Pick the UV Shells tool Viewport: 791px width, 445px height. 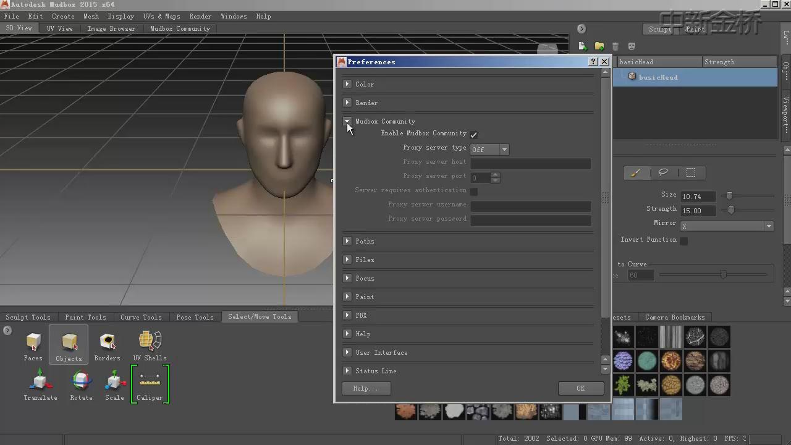coord(150,346)
